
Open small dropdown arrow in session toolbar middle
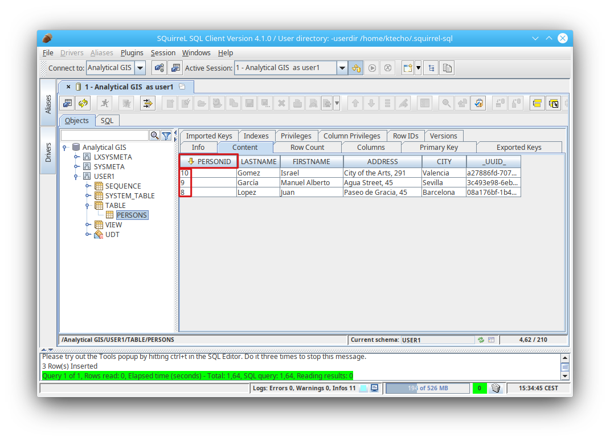(337, 103)
